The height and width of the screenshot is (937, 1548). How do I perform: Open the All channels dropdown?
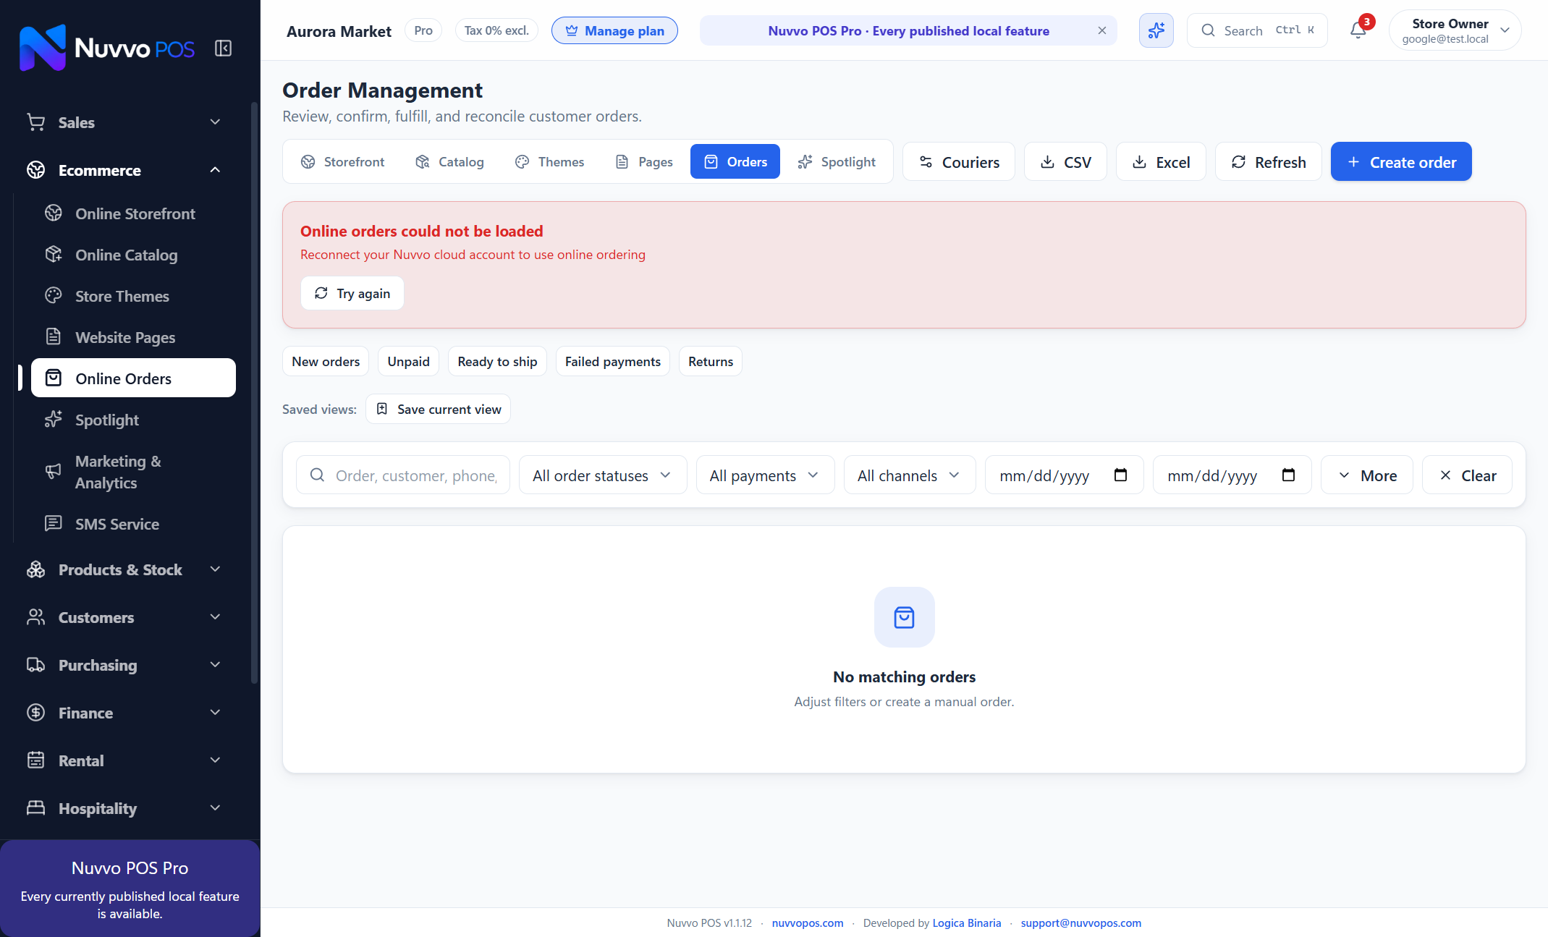point(909,475)
